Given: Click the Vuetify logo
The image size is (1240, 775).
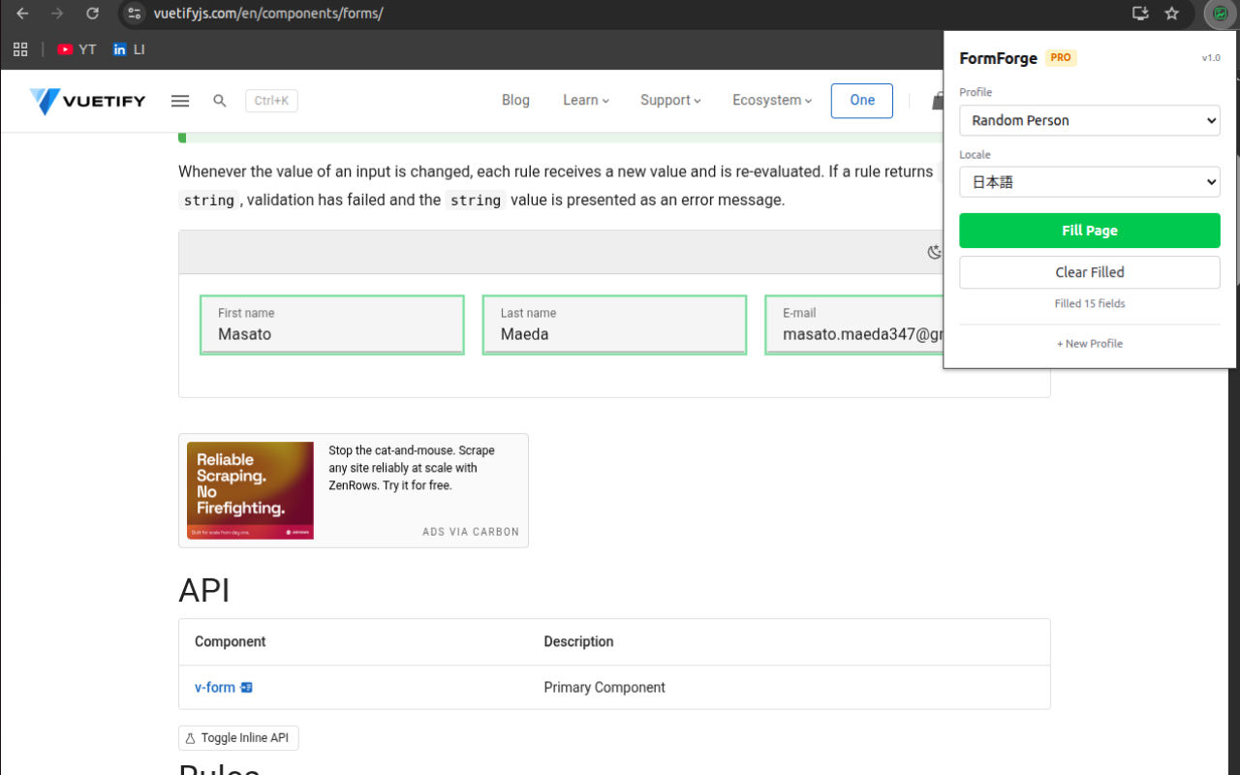Looking at the screenshot, I should [x=87, y=101].
